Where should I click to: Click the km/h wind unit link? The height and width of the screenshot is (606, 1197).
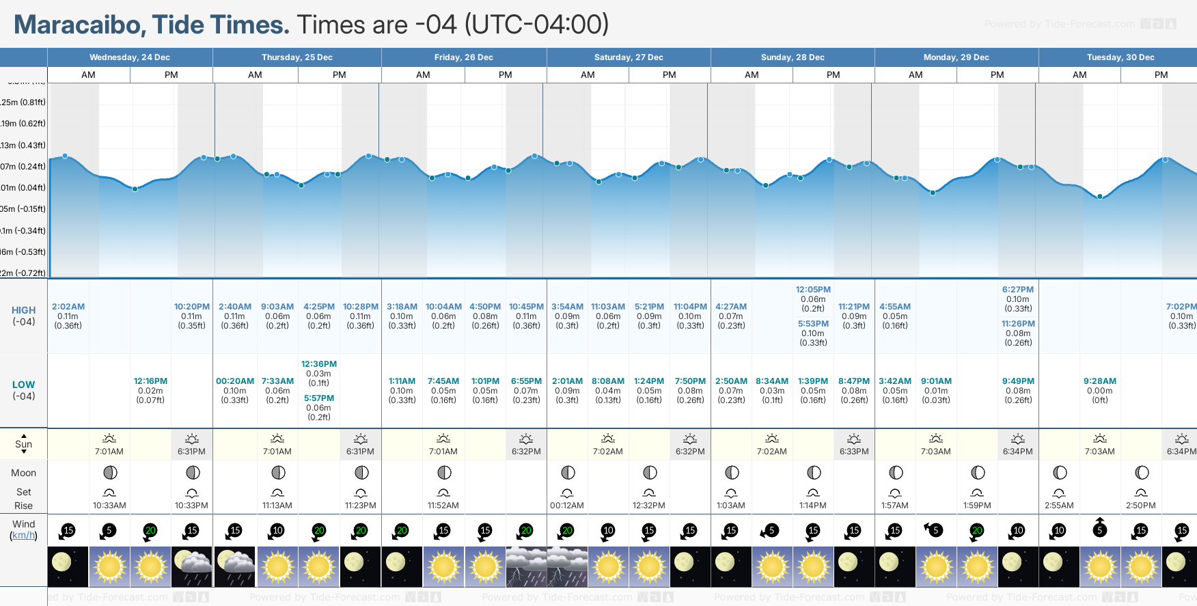[23, 536]
